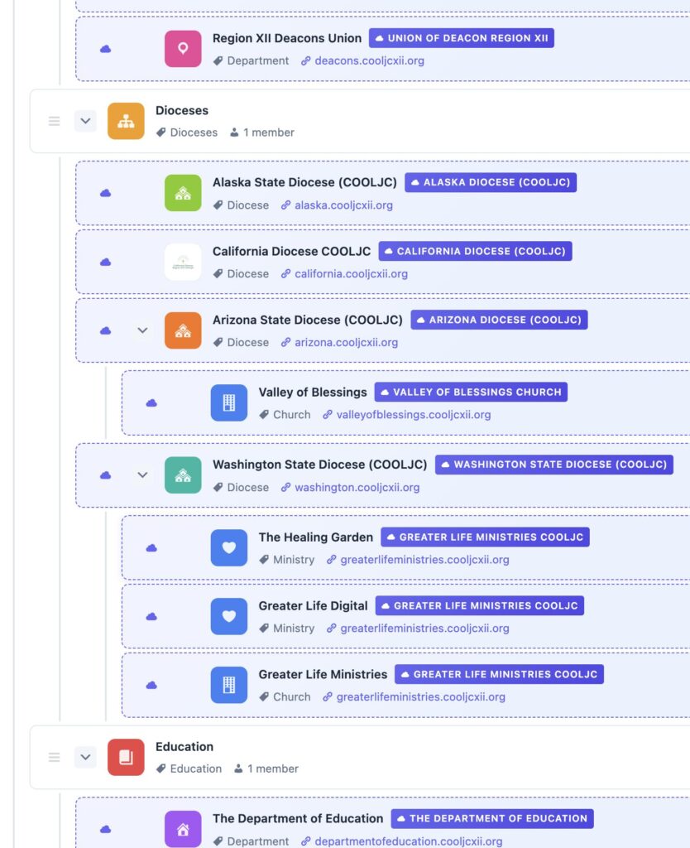690x848 pixels.
Task: Click the red Education book icon
Action: [x=126, y=757]
